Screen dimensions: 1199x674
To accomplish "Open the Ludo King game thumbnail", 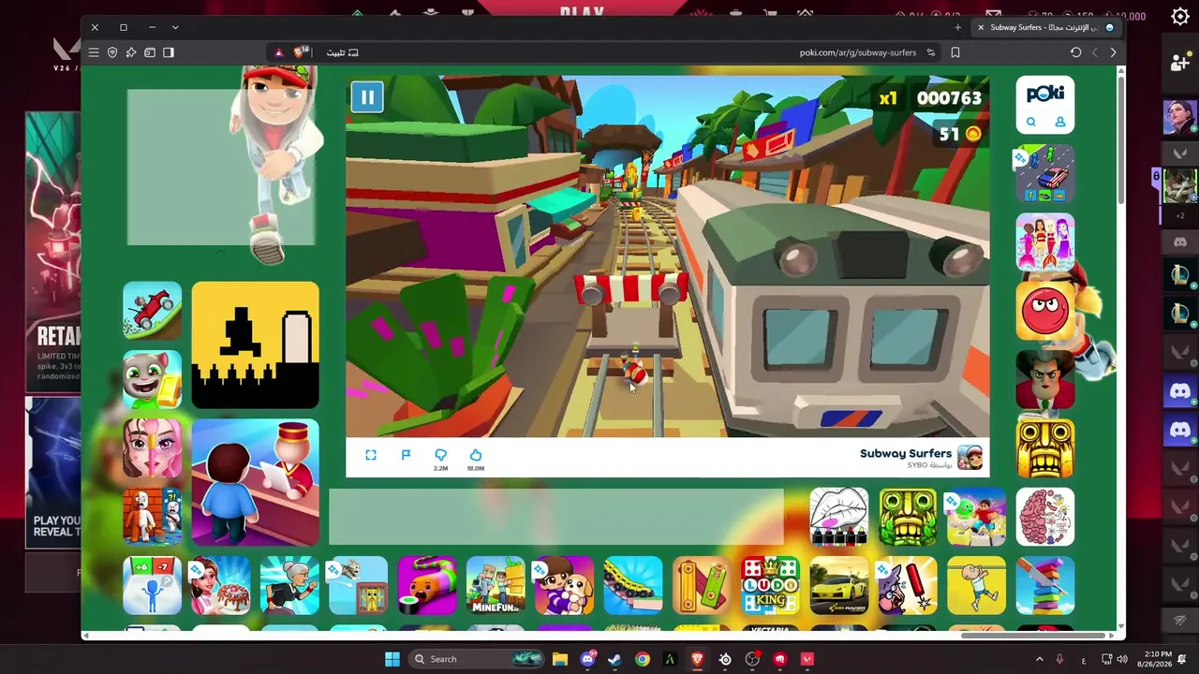I will [770, 585].
